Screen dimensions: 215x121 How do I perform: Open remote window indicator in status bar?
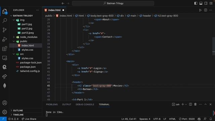tap(3, 119)
